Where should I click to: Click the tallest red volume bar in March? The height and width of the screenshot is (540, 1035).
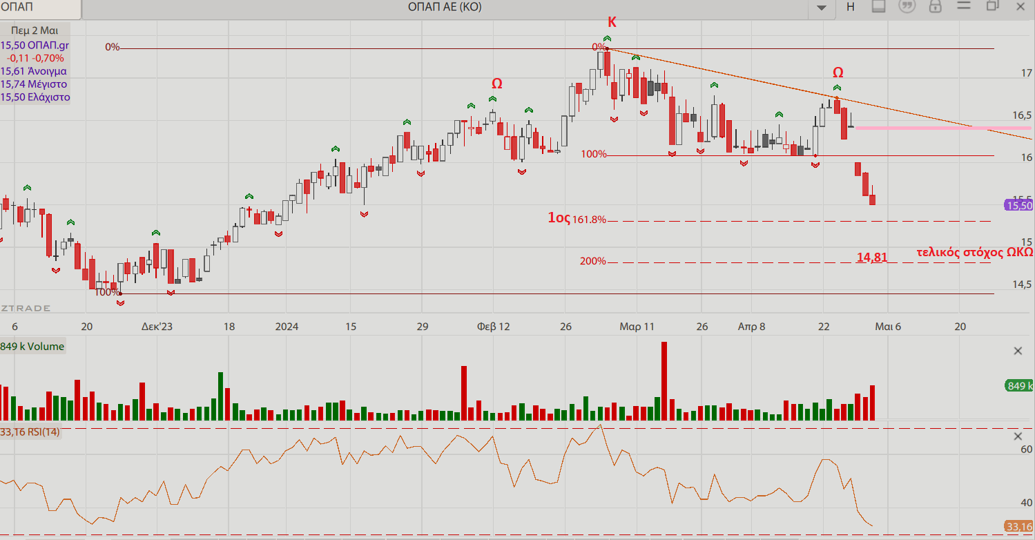(x=664, y=380)
